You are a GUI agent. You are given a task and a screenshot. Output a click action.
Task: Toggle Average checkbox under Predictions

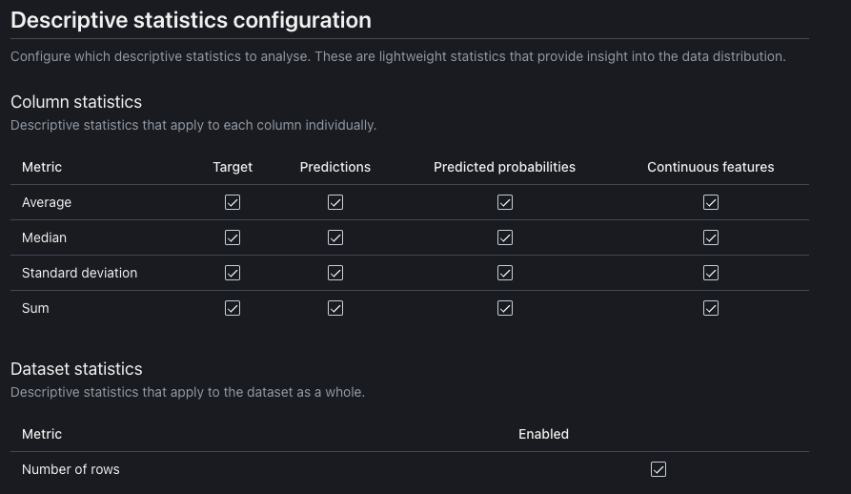(x=335, y=202)
